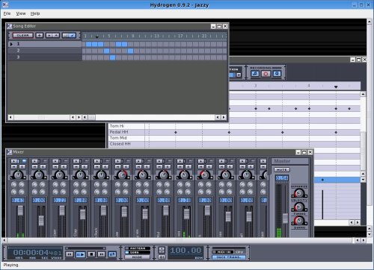Move the selected pattern up in Song Editor

[56, 35]
